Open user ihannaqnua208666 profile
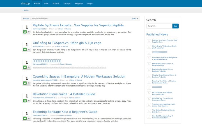Screen dimensions: 202x126 click(40, 64)
